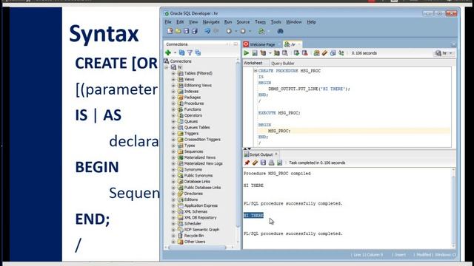Select the Database Links tree item
This screenshot has height=266, width=474.
point(197,182)
